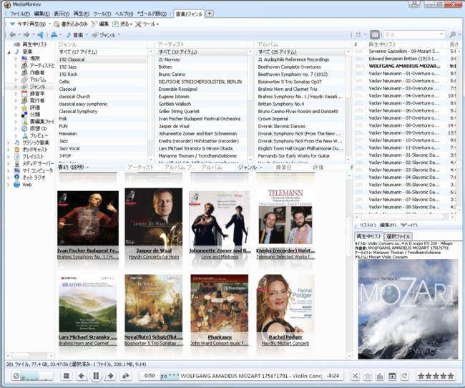Navigate forward with the right arrow
The image size is (465, 388).
click(x=26, y=35)
